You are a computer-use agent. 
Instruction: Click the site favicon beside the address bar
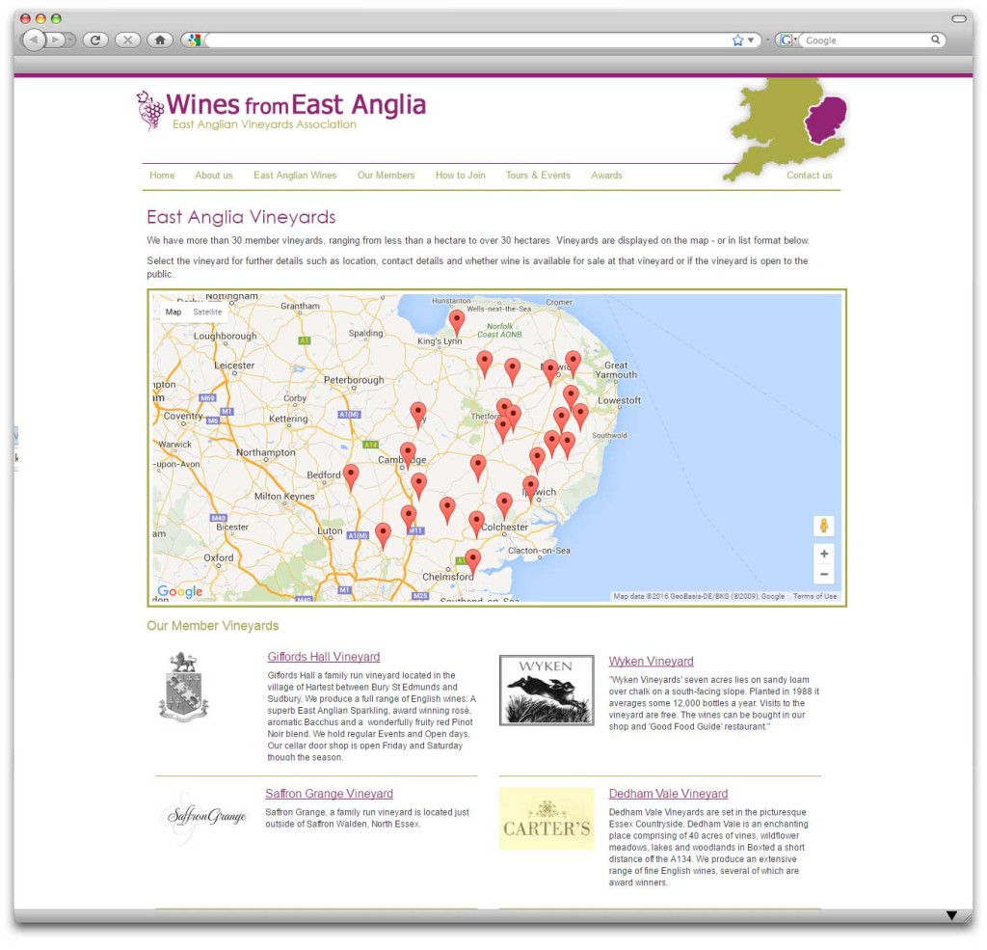click(194, 41)
